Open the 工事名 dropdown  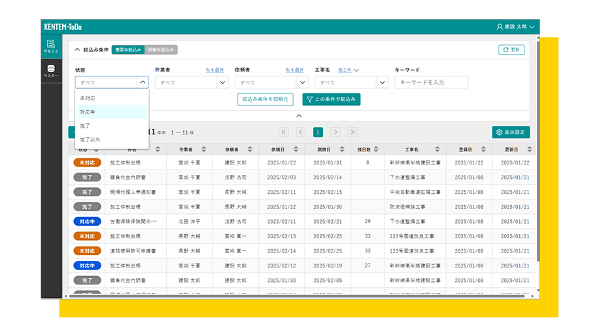[x=351, y=82]
